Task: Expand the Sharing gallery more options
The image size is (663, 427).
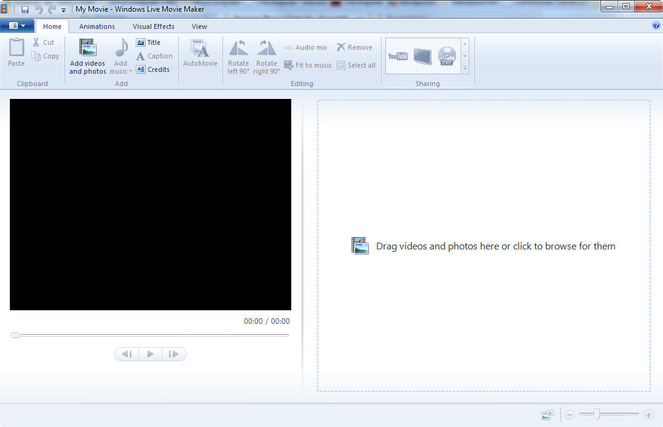Action: click(x=465, y=68)
